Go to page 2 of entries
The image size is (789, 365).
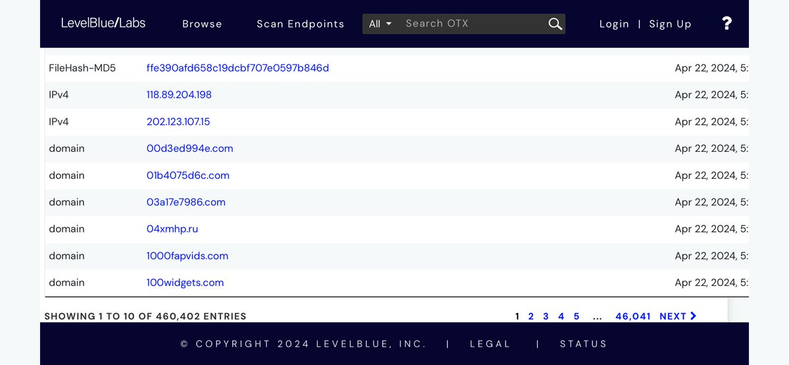coord(531,316)
